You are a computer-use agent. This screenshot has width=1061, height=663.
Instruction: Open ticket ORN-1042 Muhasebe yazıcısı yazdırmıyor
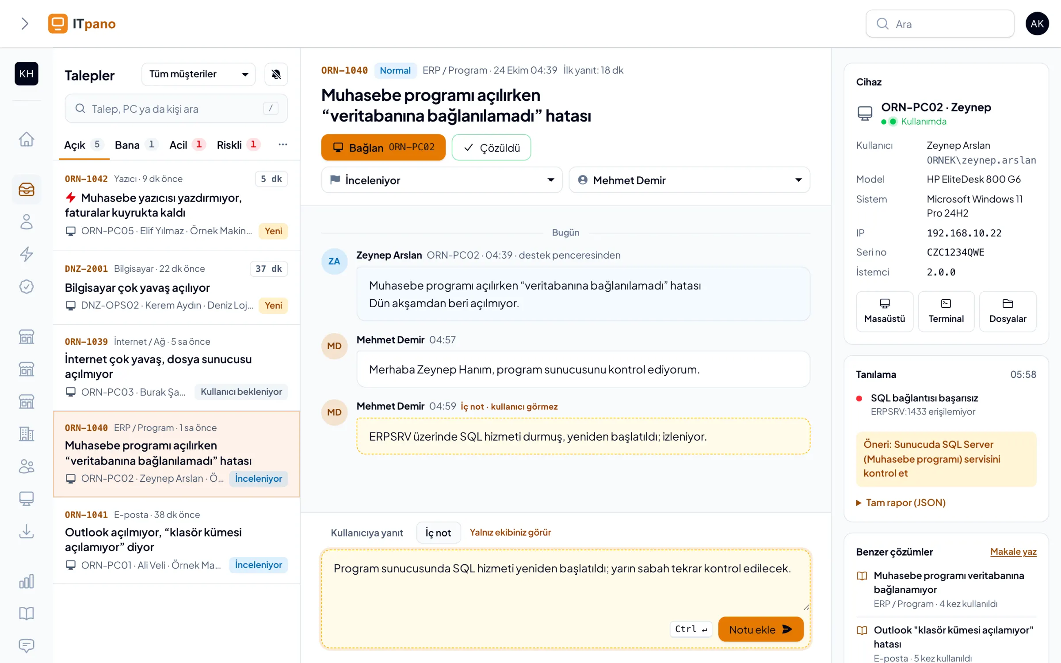coord(176,205)
